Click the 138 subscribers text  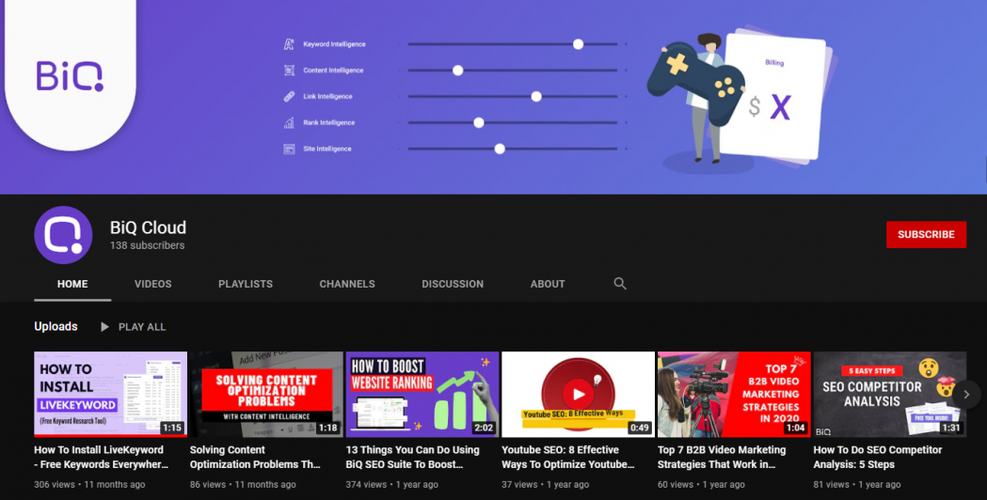tap(148, 245)
